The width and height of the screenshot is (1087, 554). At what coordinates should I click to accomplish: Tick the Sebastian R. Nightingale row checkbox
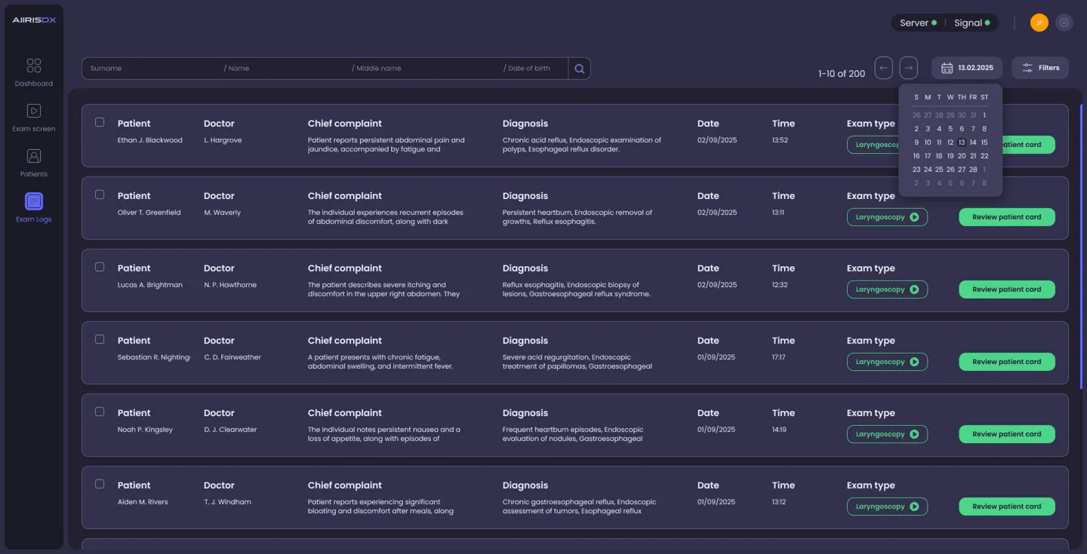point(100,339)
